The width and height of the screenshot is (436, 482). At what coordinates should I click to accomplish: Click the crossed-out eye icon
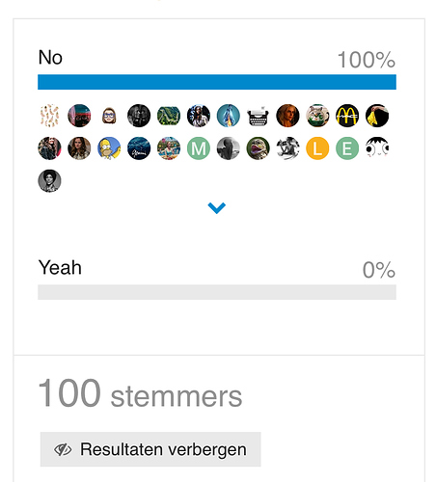point(63,449)
